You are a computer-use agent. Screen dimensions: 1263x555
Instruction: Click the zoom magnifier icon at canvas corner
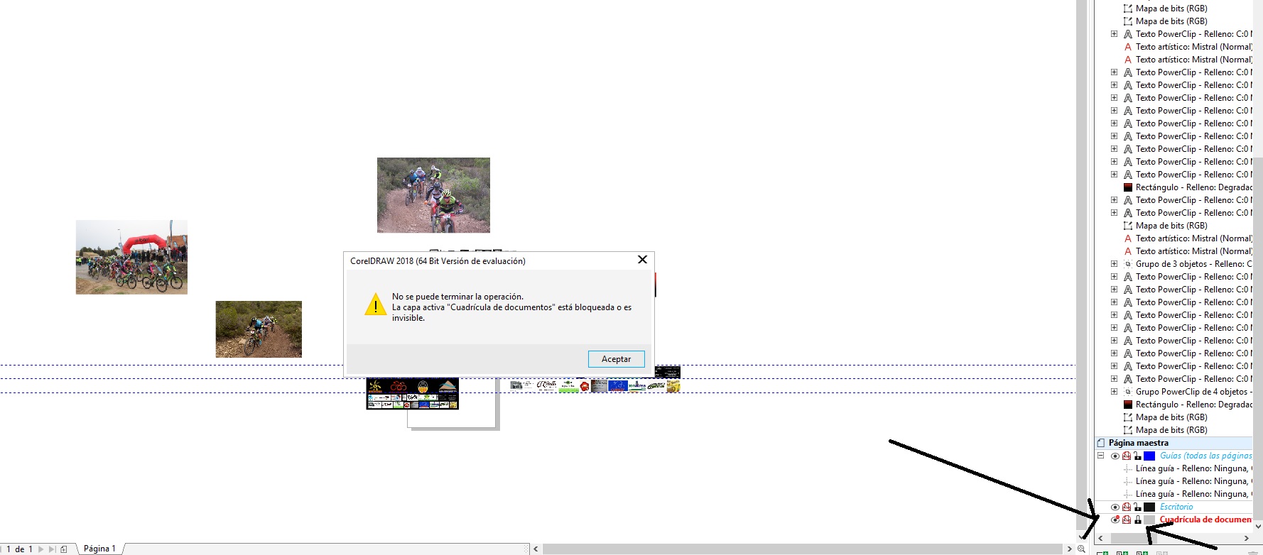click(1081, 549)
